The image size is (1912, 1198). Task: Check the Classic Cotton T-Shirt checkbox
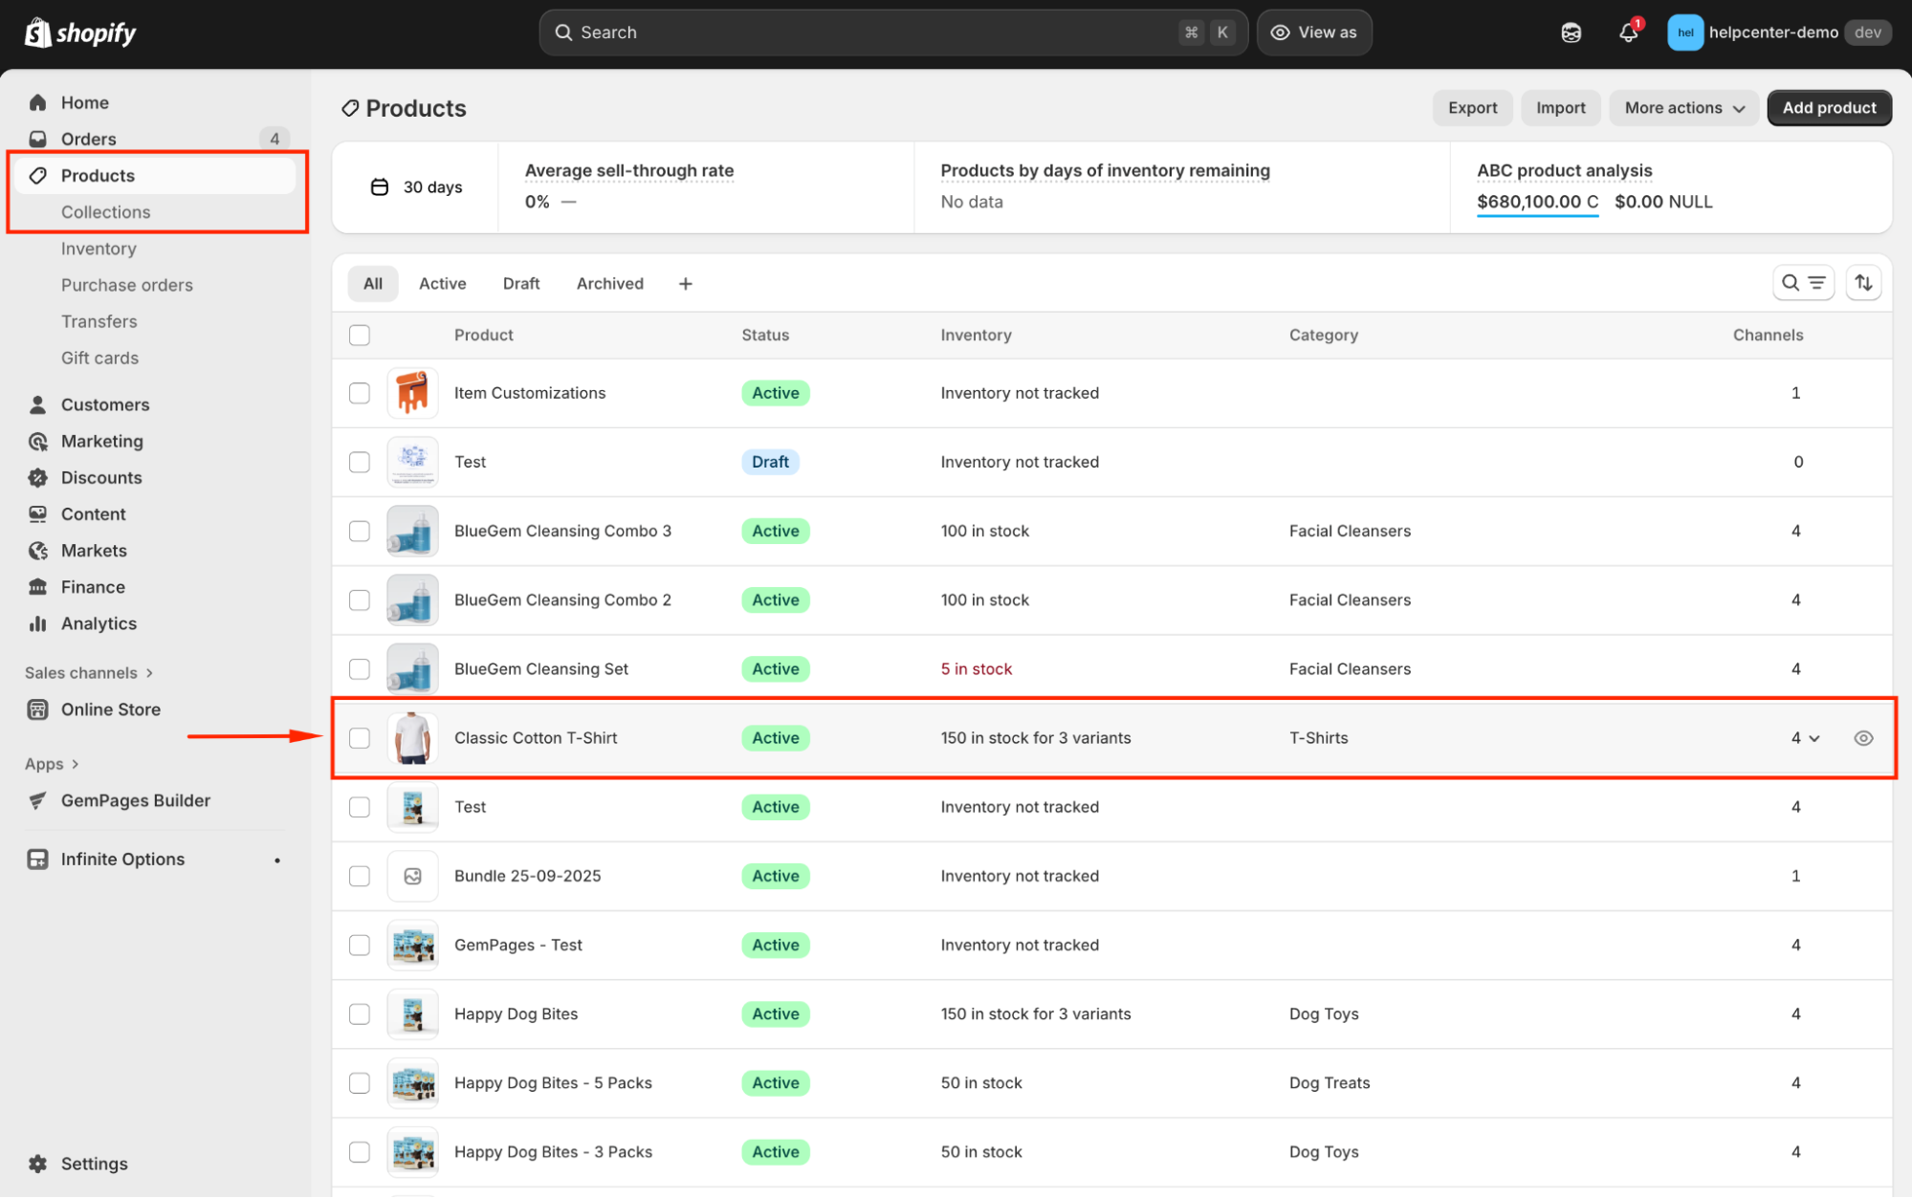point(360,738)
